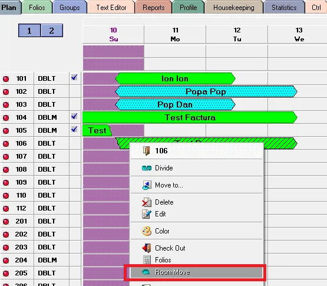Select the Popa Pop reservation bar
Viewport: 327px width, 286px height.
206,91
